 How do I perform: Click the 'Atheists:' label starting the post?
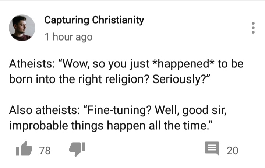(x=32, y=64)
